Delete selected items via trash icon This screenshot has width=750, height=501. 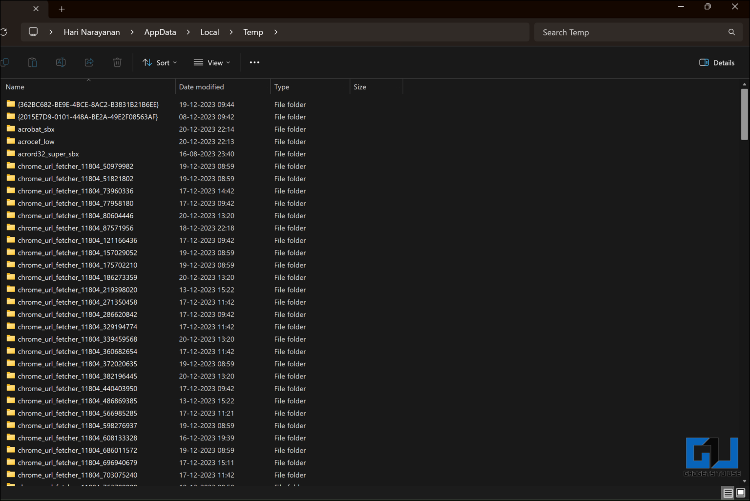pyautogui.click(x=117, y=62)
